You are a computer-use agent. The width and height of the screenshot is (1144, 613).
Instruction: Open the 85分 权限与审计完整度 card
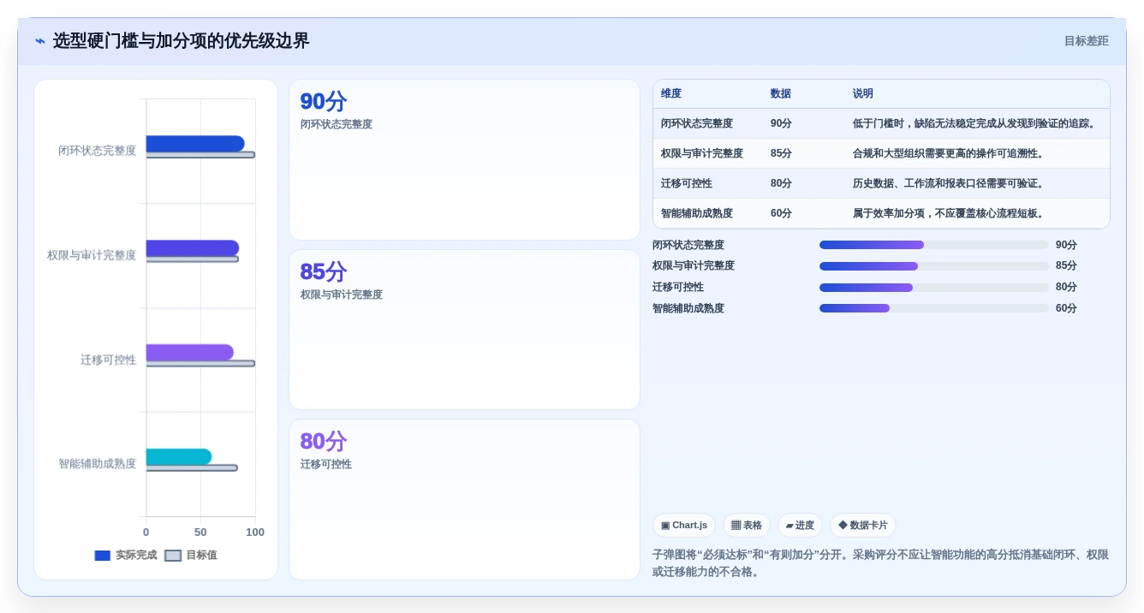464,330
